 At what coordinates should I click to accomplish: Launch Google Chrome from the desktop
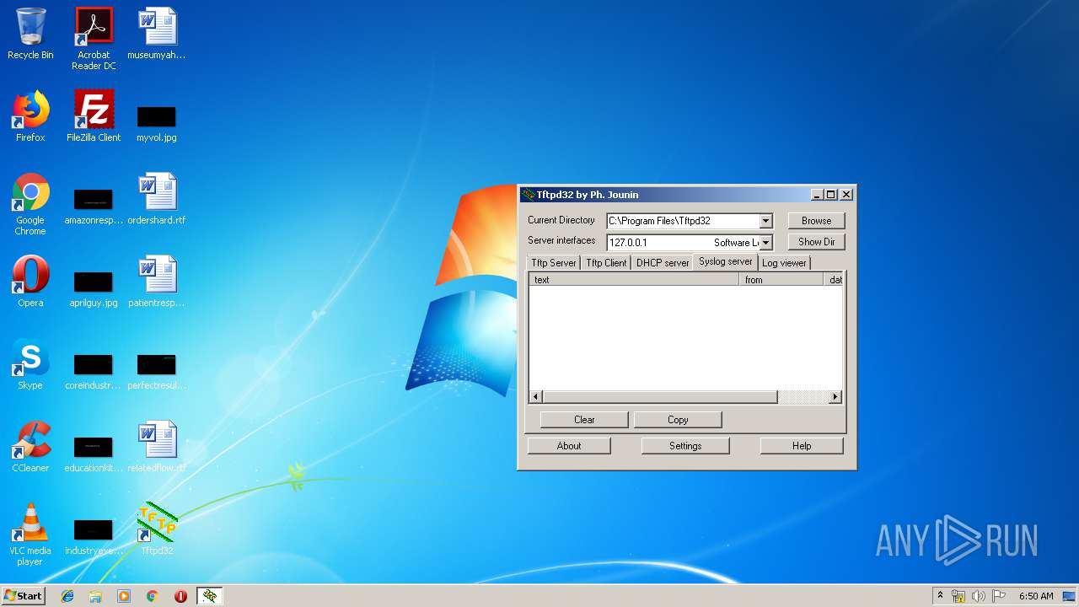coord(30,205)
